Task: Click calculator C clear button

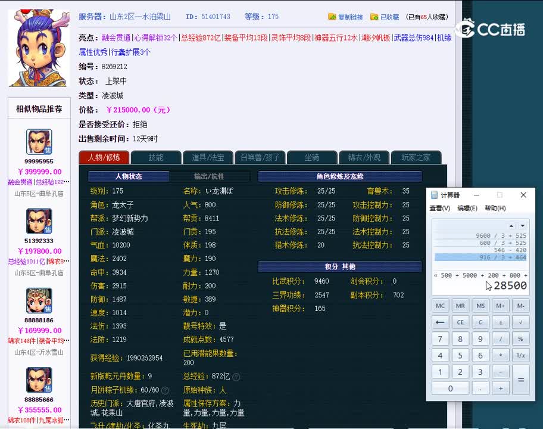Action: pyautogui.click(x=480, y=322)
